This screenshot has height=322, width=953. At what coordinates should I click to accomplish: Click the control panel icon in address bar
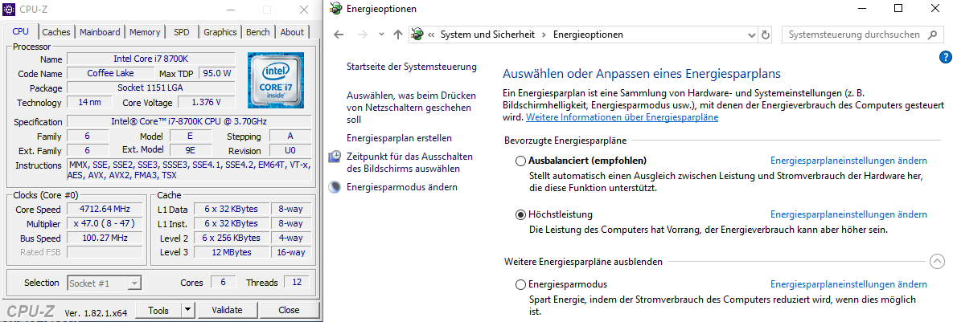pos(417,35)
